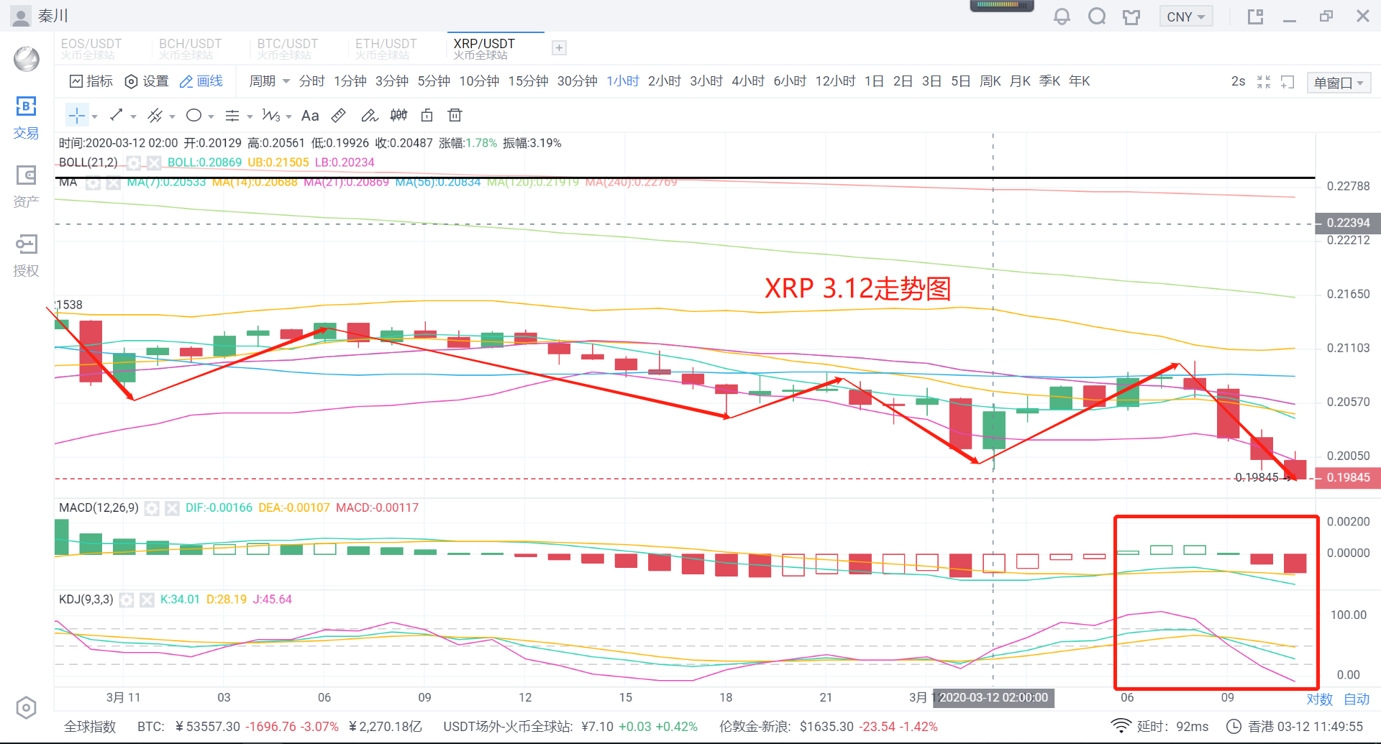Image resolution: width=1381 pixels, height=744 pixels.
Task: Toggle 对数 logarithmic scale
Action: click(x=1319, y=699)
